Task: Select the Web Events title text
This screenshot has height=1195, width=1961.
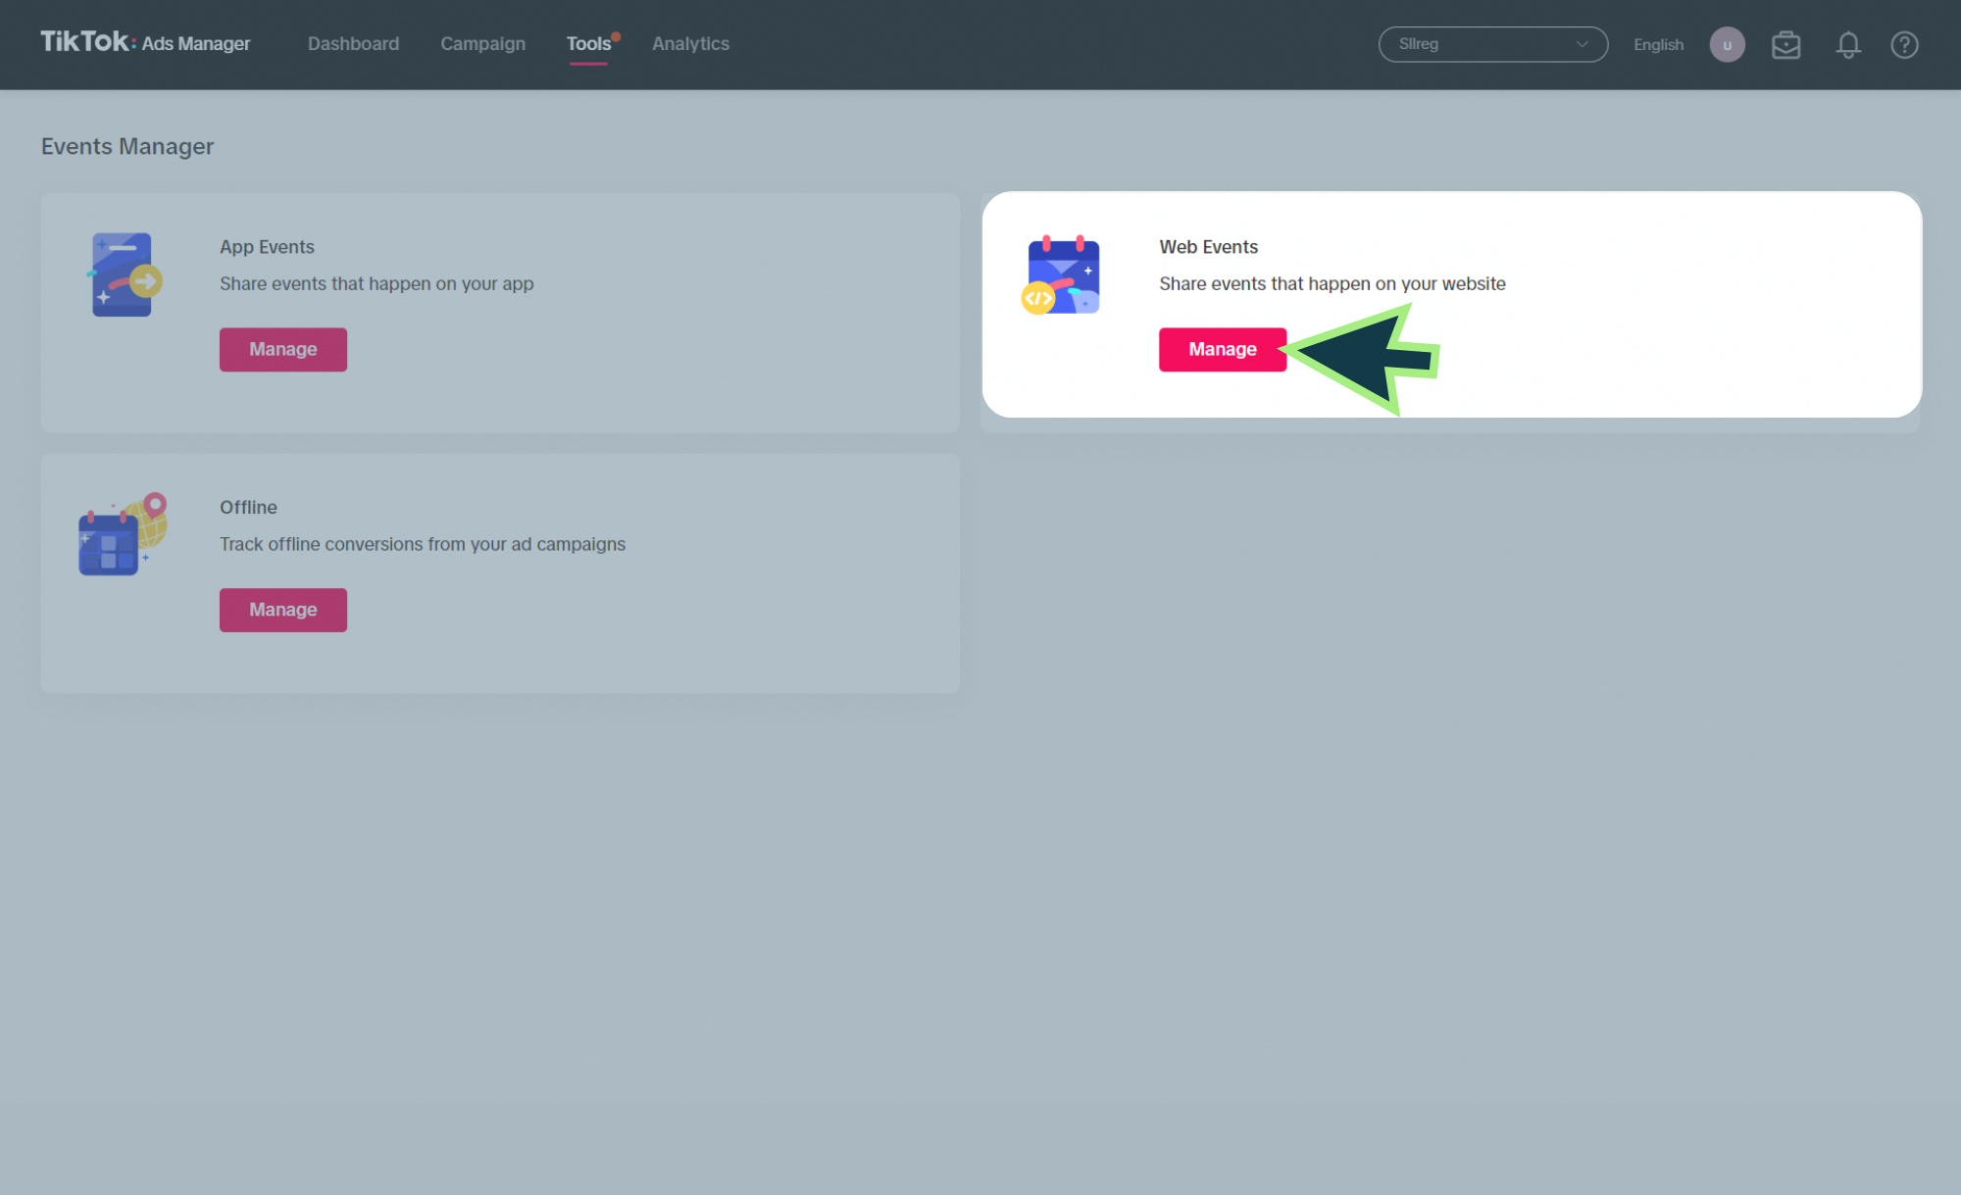Action: pos(1208,247)
